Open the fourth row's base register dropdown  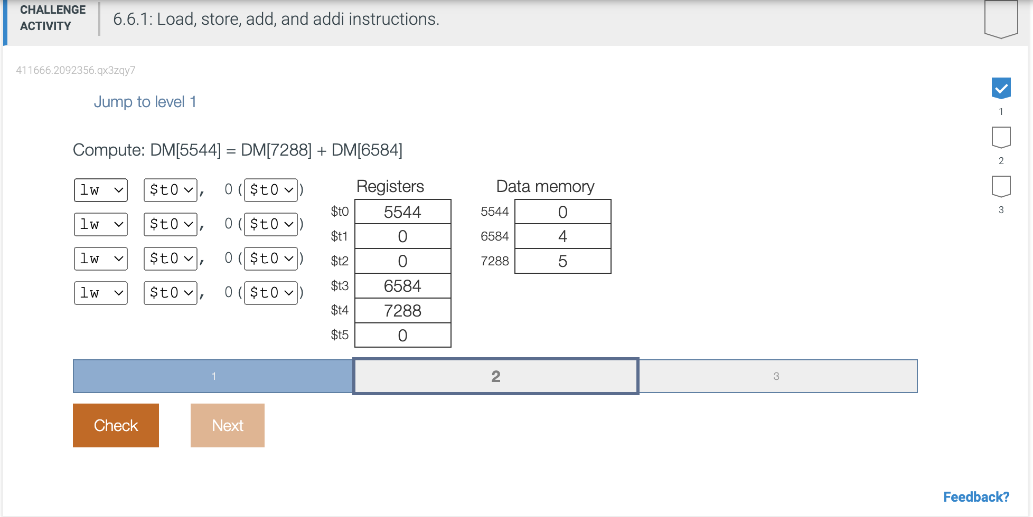click(x=270, y=292)
